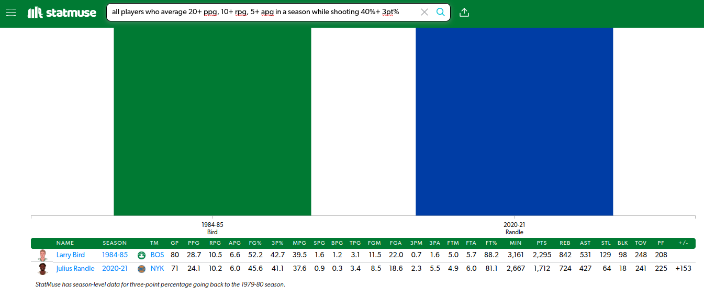This screenshot has width=704, height=297.
Task: Open Larry Bird player link
Action: pyautogui.click(x=71, y=255)
